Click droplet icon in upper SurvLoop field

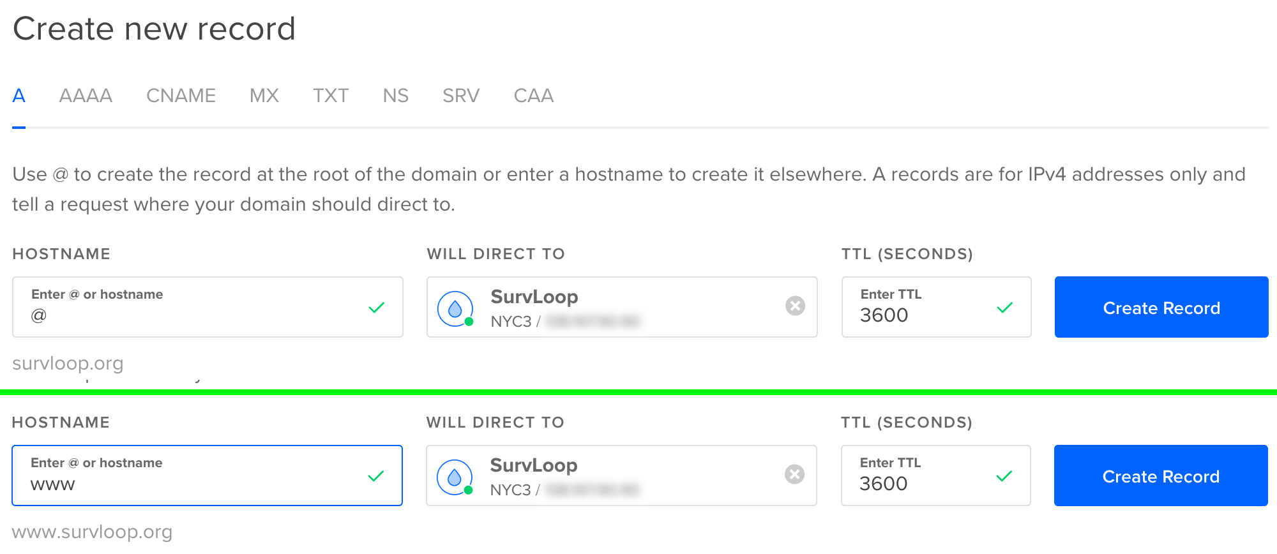(x=455, y=308)
